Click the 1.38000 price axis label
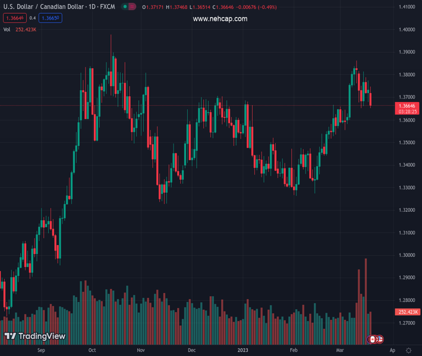The image size is (422, 356). pyautogui.click(x=407, y=75)
